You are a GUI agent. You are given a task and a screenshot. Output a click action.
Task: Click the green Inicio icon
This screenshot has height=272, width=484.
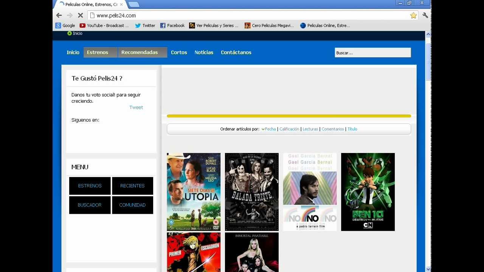pyautogui.click(x=70, y=33)
